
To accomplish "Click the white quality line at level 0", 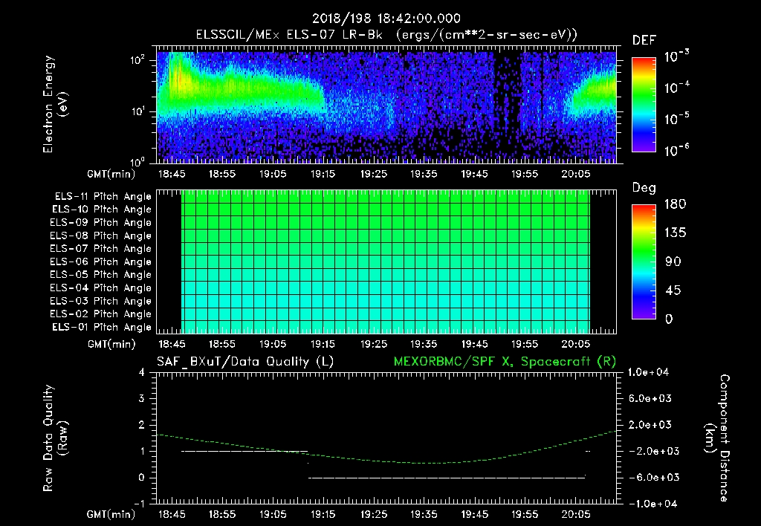I will [x=447, y=478].
